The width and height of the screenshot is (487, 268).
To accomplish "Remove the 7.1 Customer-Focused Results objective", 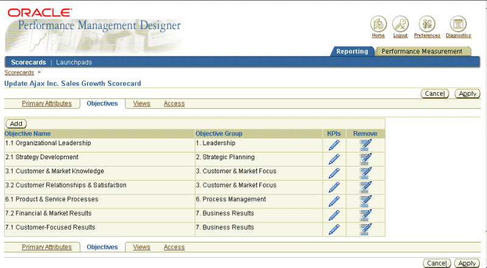I will pyautogui.click(x=366, y=229).
